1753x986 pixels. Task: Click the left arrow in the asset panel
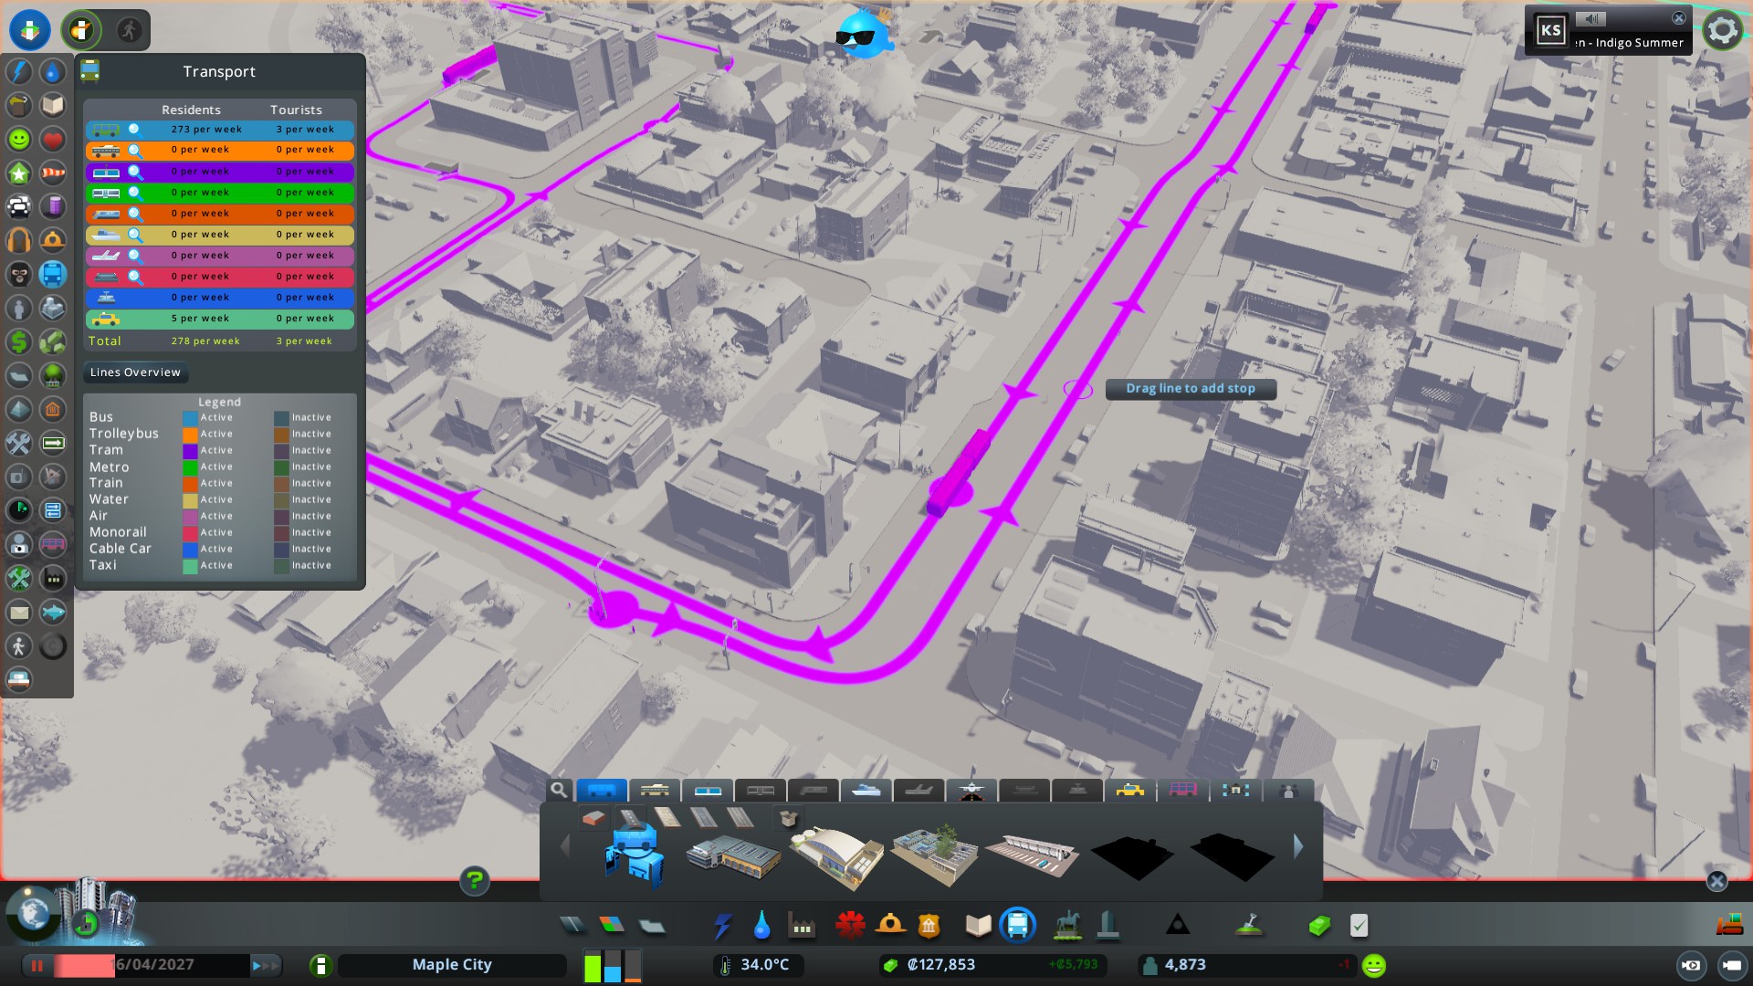tap(565, 847)
